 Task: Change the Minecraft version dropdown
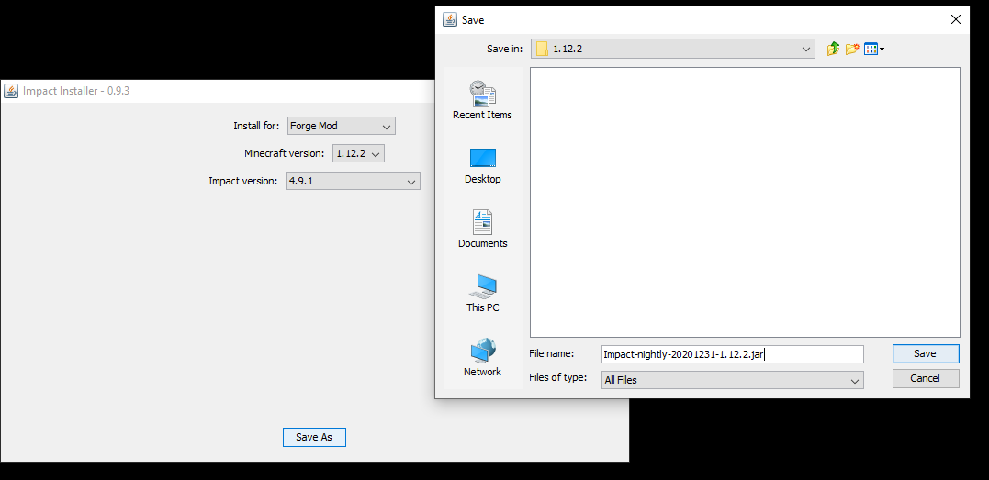coord(358,153)
